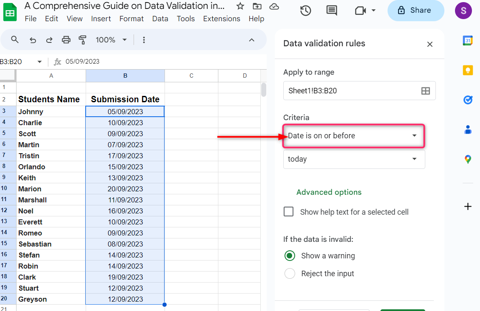Open the Date is on or before dropdown
Screen dimensions: 480x311
[x=354, y=136]
